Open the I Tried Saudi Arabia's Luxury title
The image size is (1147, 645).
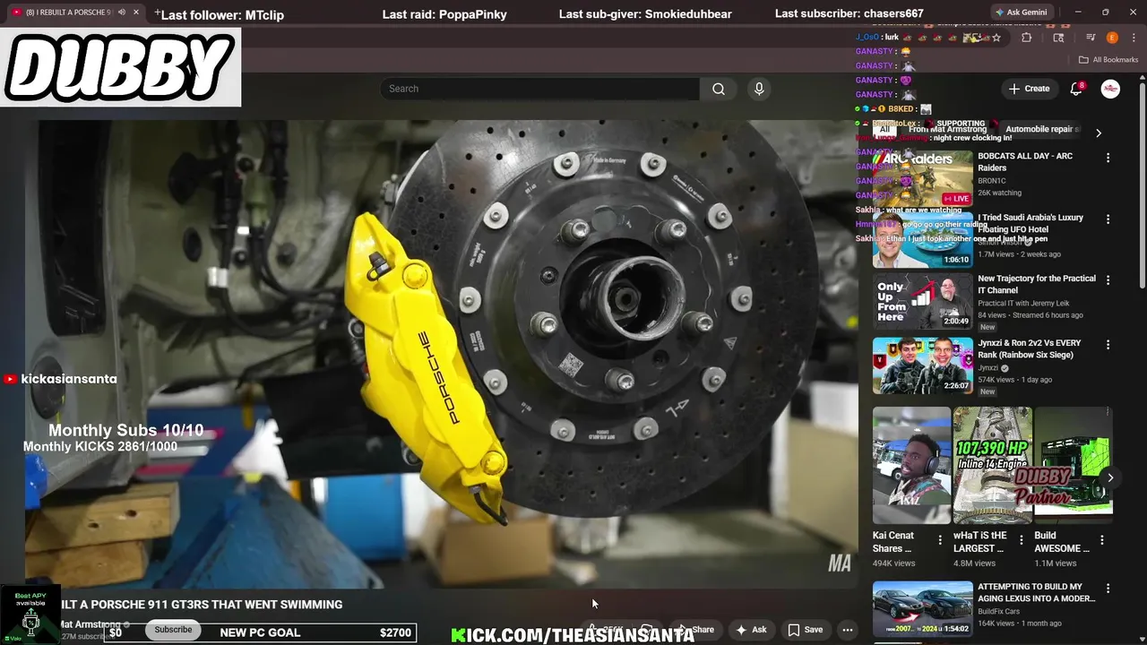(x=1031, y=223)
